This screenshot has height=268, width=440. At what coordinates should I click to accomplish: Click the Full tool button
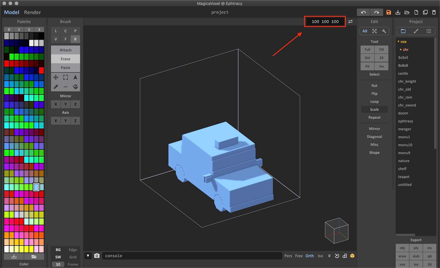point(367,50)
